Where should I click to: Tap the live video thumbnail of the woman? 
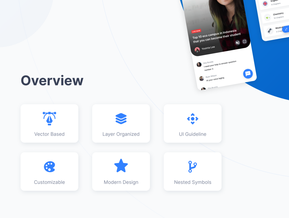pos(217,26)
